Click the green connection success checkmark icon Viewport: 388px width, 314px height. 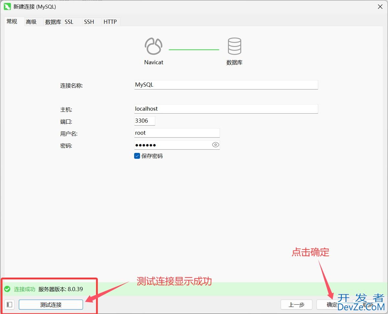(x=7, y=289)
